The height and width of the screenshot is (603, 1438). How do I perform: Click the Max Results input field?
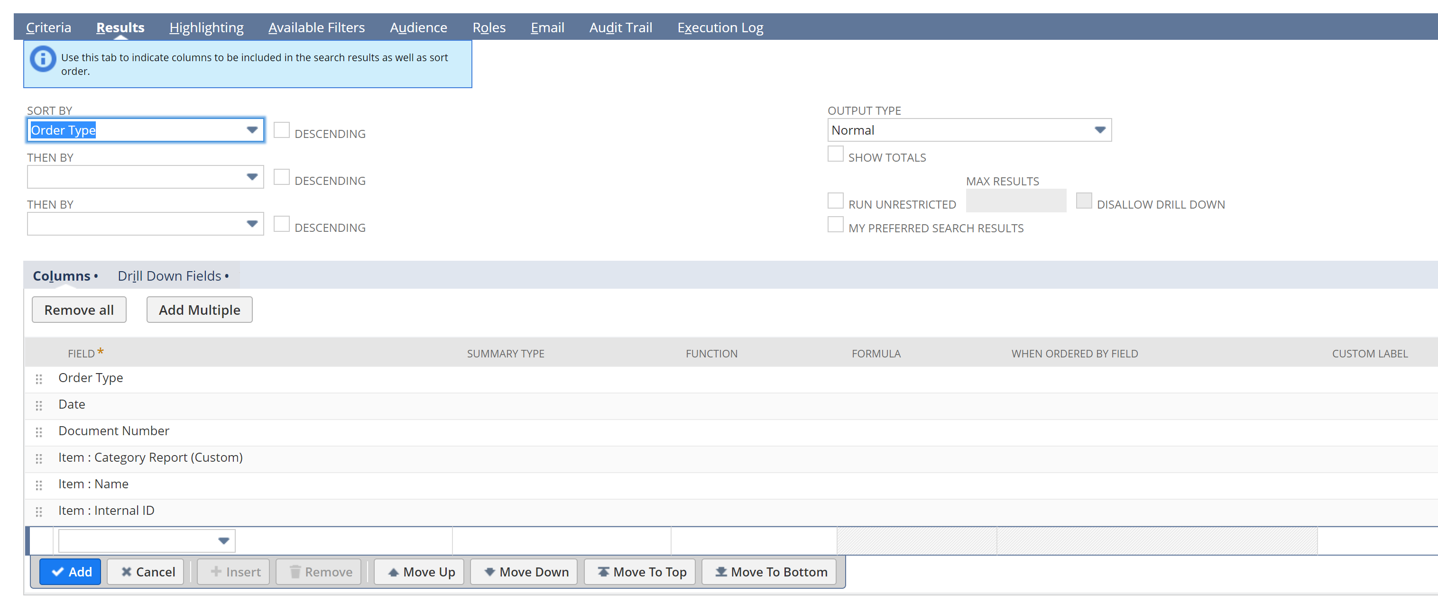(1016, 200)
